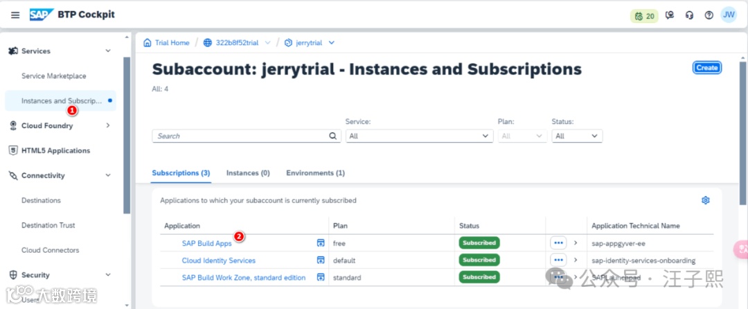
Task: Click the HTML5 Applications icon in sidebar
Action: pos(13,150)
